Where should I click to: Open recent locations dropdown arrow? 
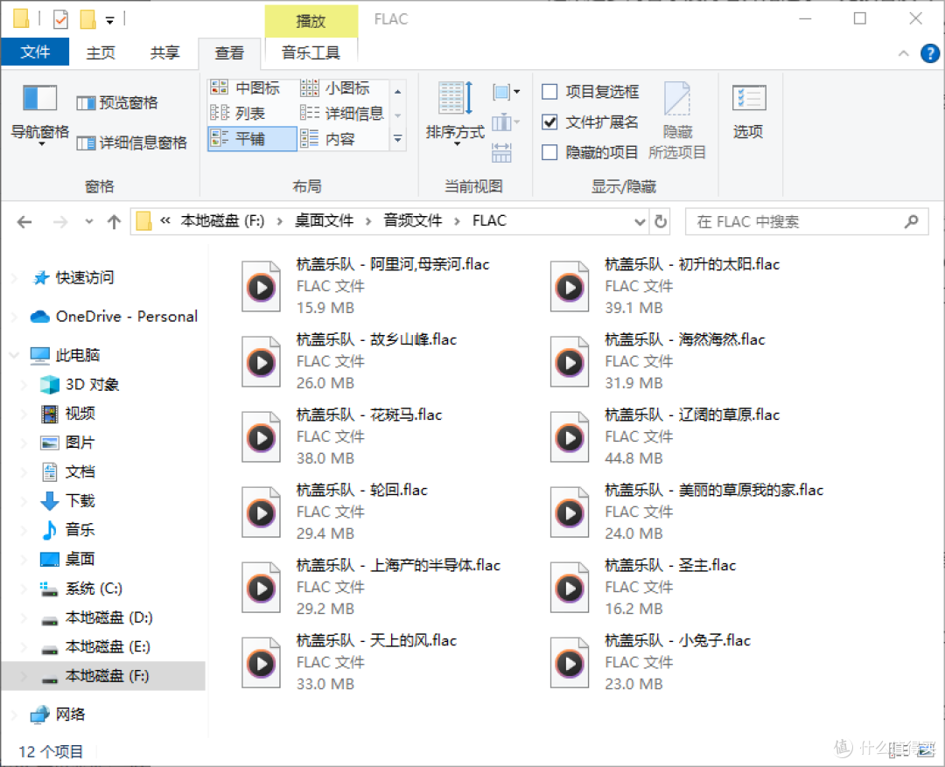pyautogui.click(x=88, y=222)
